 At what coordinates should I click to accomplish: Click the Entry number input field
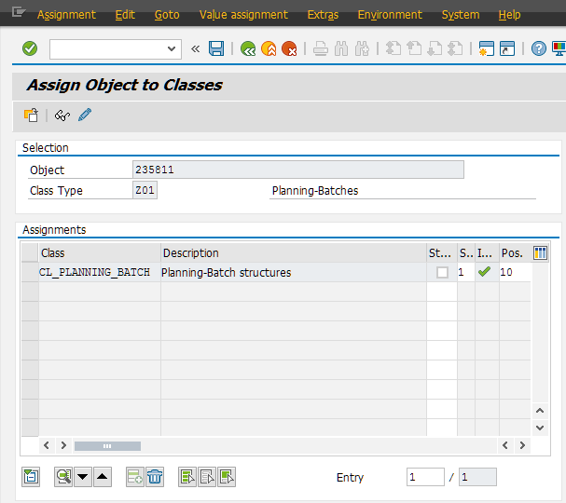click(425, 477)
